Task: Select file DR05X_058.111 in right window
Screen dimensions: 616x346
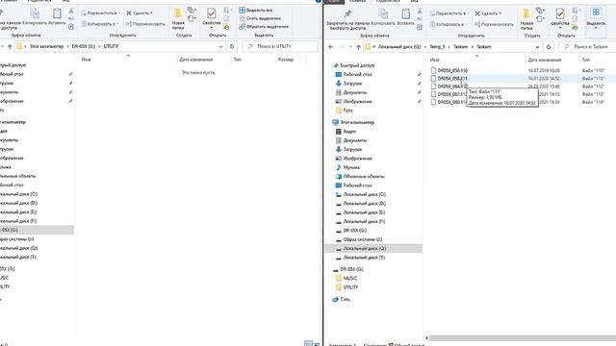Action: tap(452, 79)
